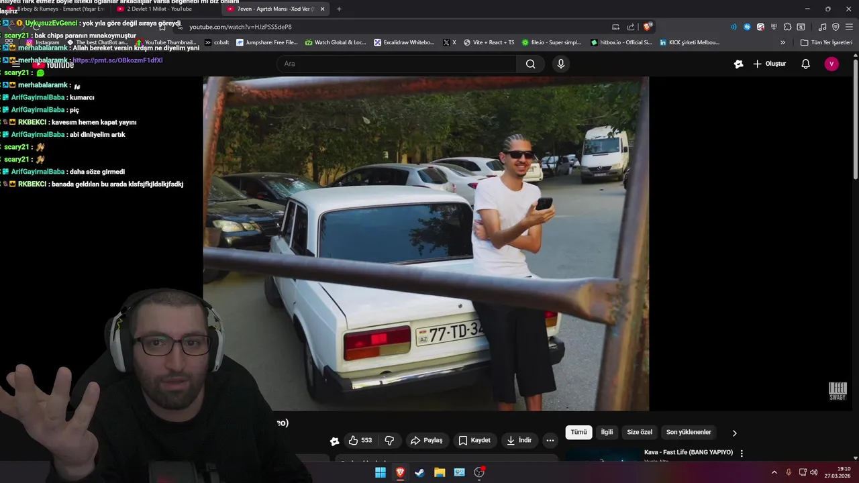Show hidden system tray icons
Viewport: 859px width, 483px height.
pos(774,472)
